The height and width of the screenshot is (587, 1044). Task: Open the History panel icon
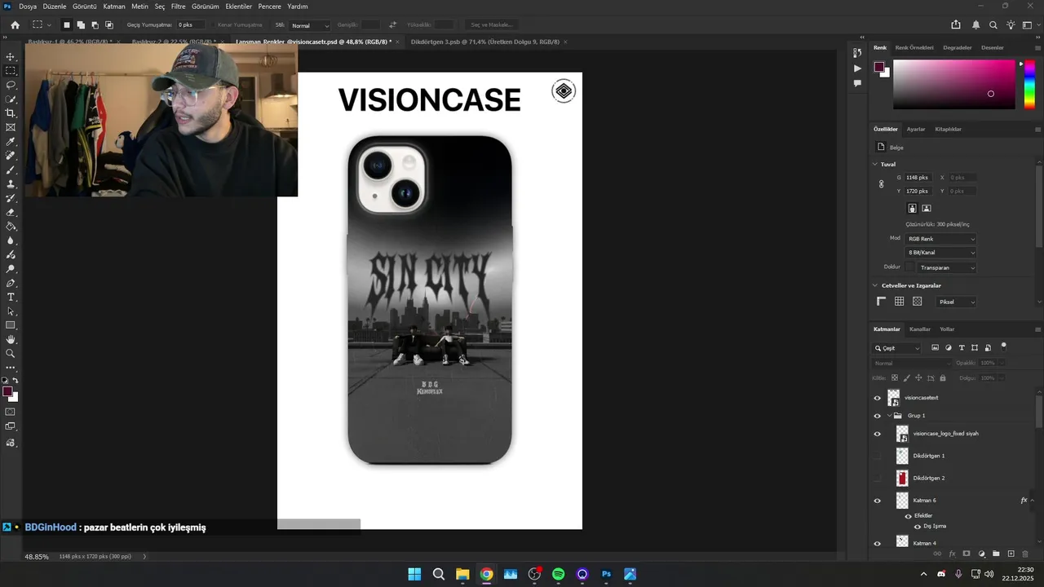[857, 53]
